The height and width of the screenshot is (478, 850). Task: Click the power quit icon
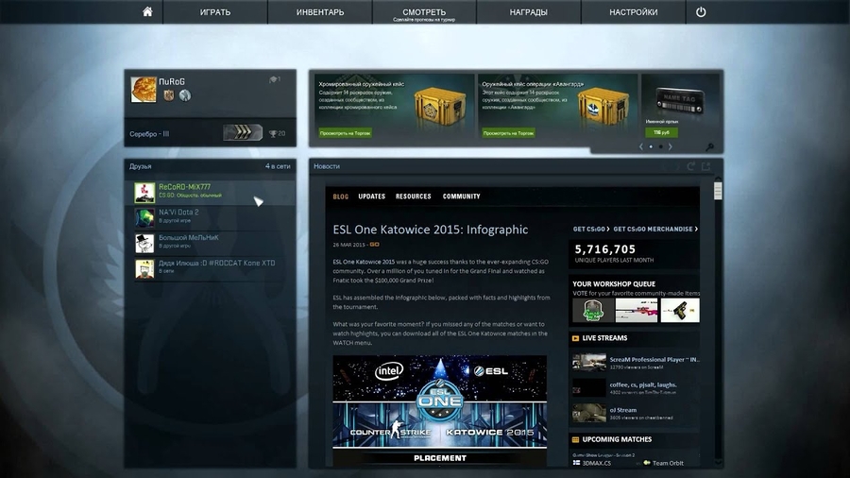click(701, 12)
